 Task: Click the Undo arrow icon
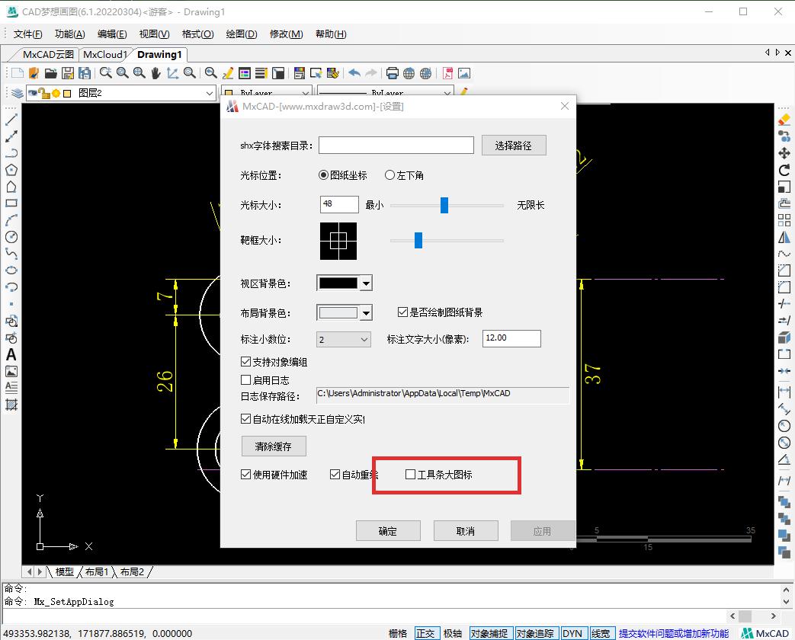tap(354, 73)
